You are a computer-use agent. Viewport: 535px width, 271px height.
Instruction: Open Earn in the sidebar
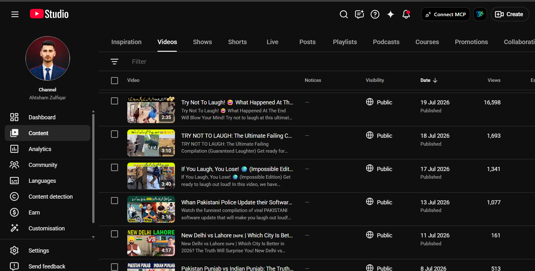click(x=48, y=213)
